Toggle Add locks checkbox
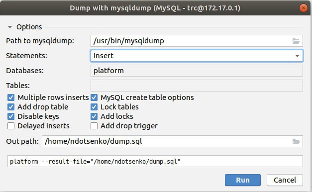Viewport: 312px width, 192px height. (94, 116)
